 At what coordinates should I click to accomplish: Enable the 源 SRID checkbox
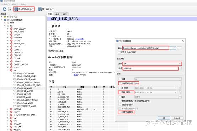coord(120,88)
